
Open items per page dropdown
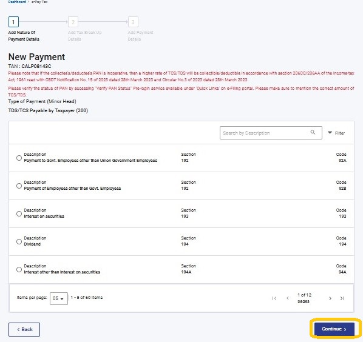point(59,298)
